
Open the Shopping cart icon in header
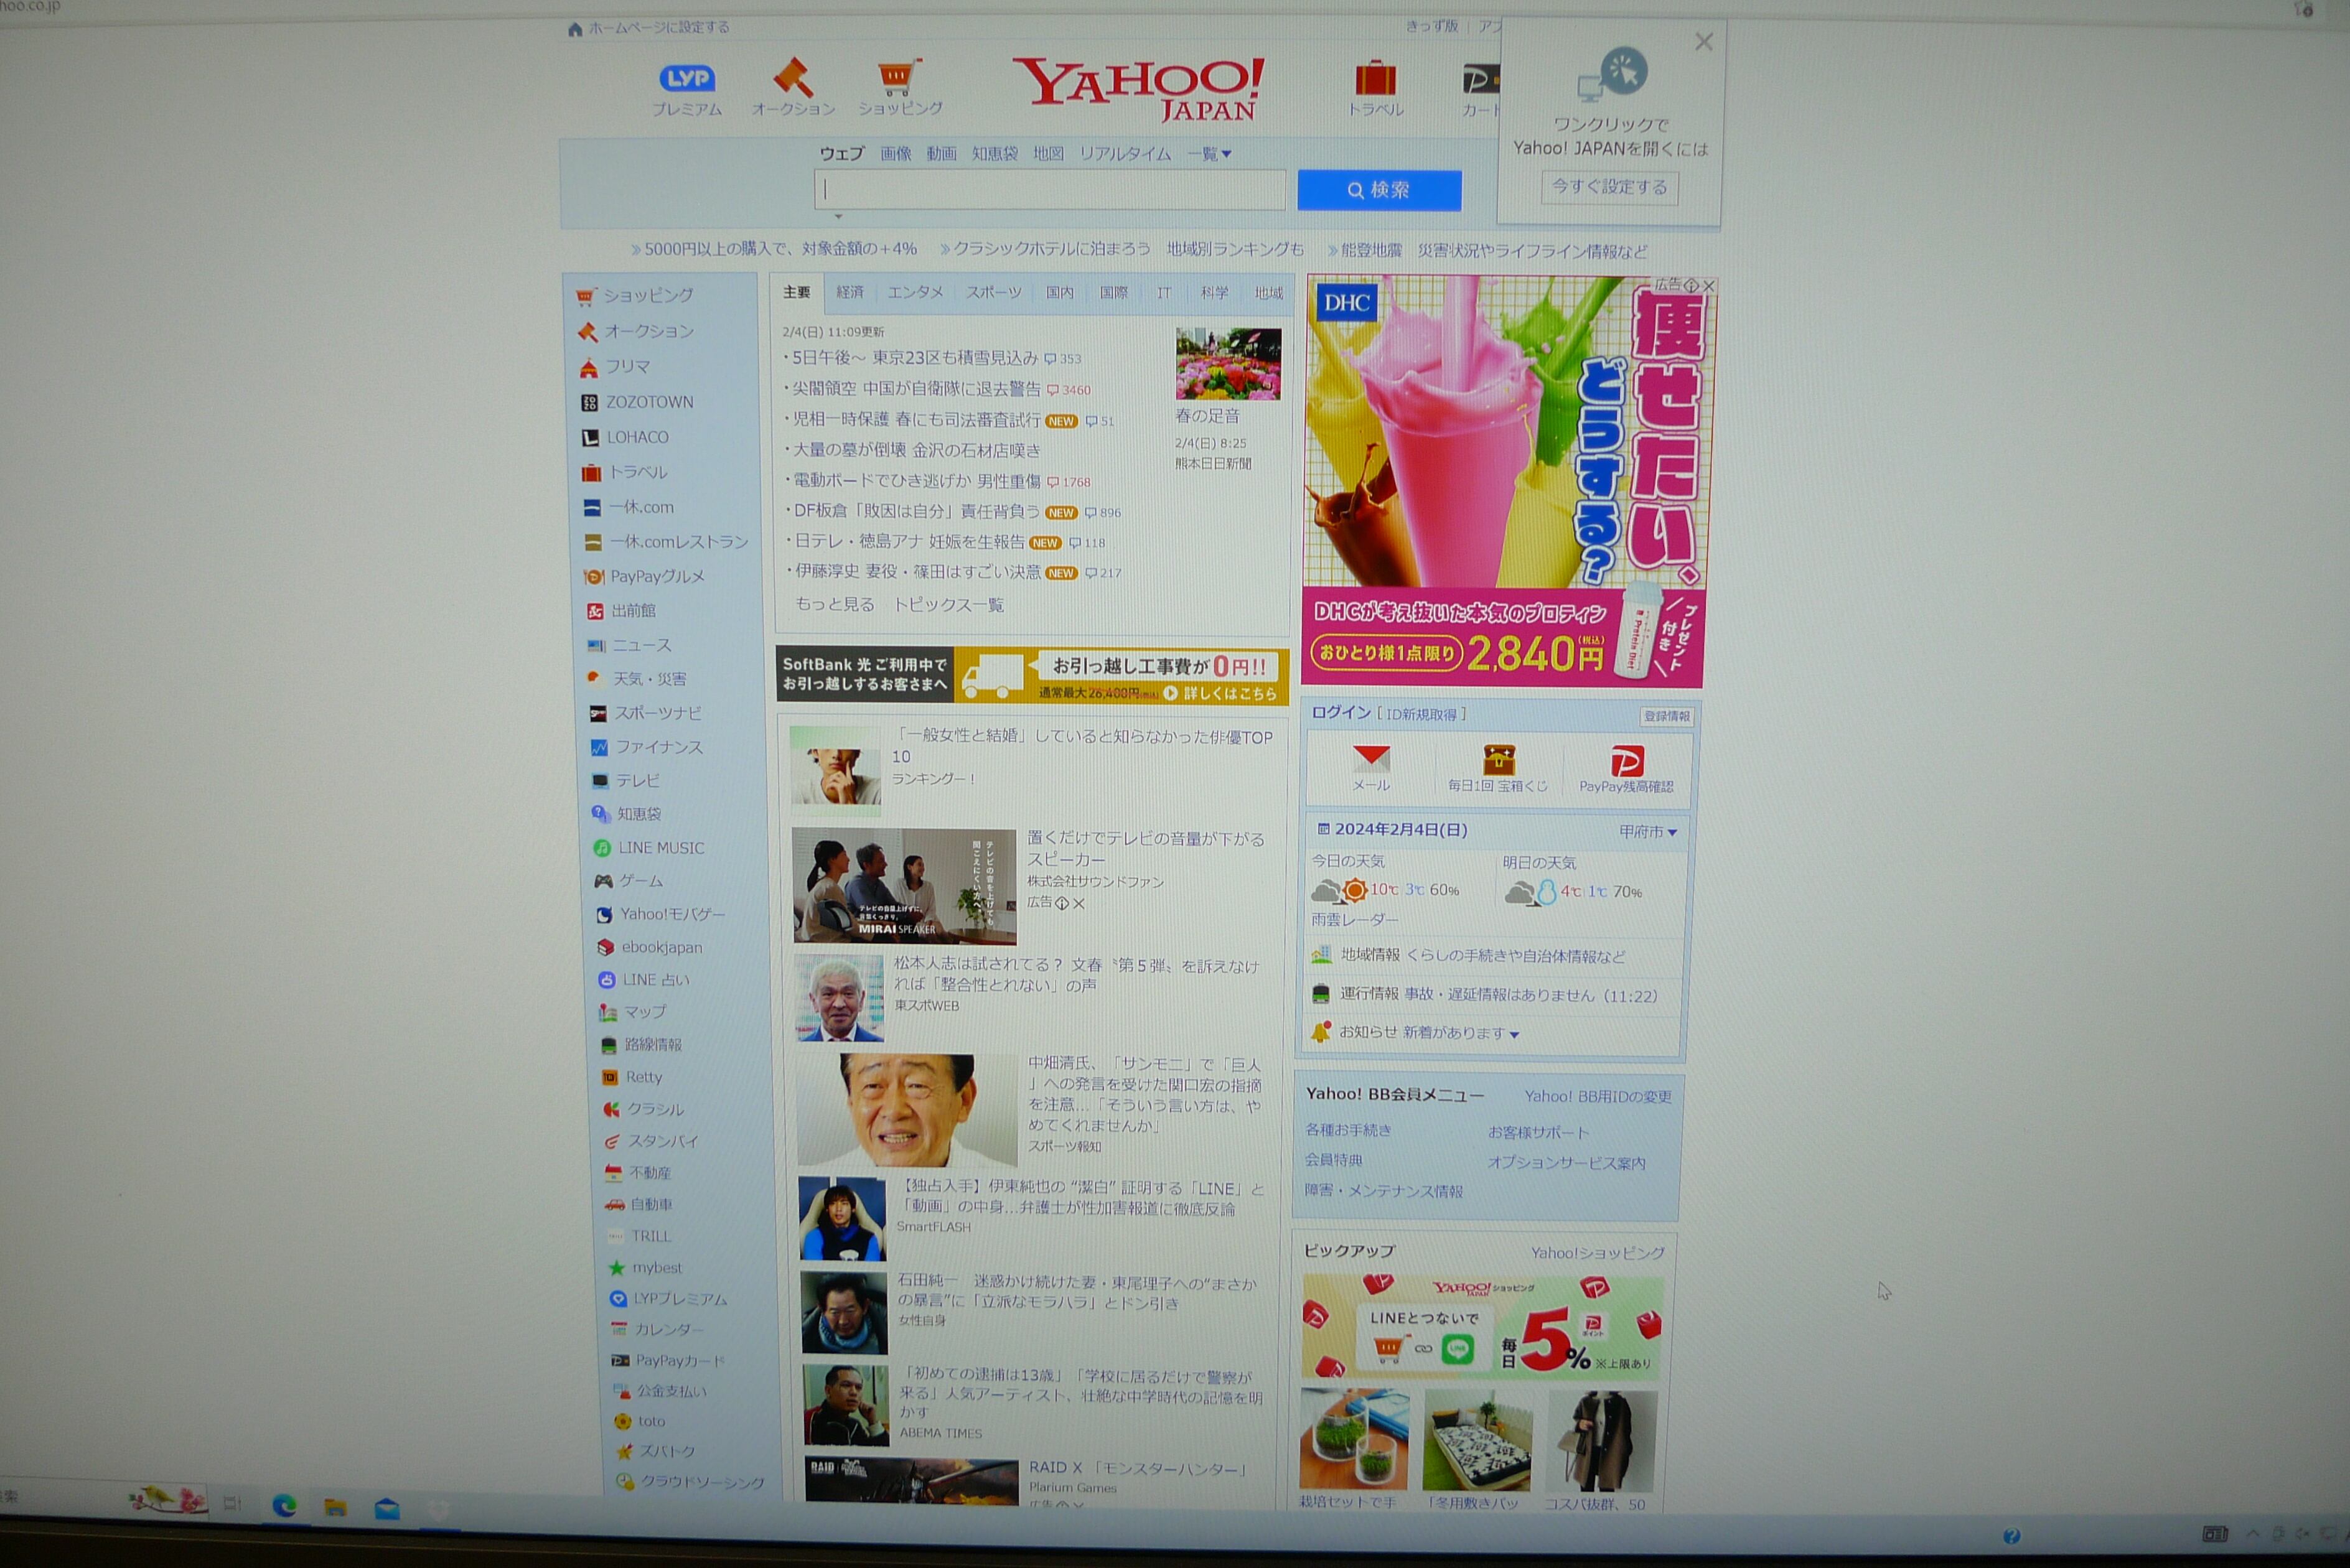898,77
